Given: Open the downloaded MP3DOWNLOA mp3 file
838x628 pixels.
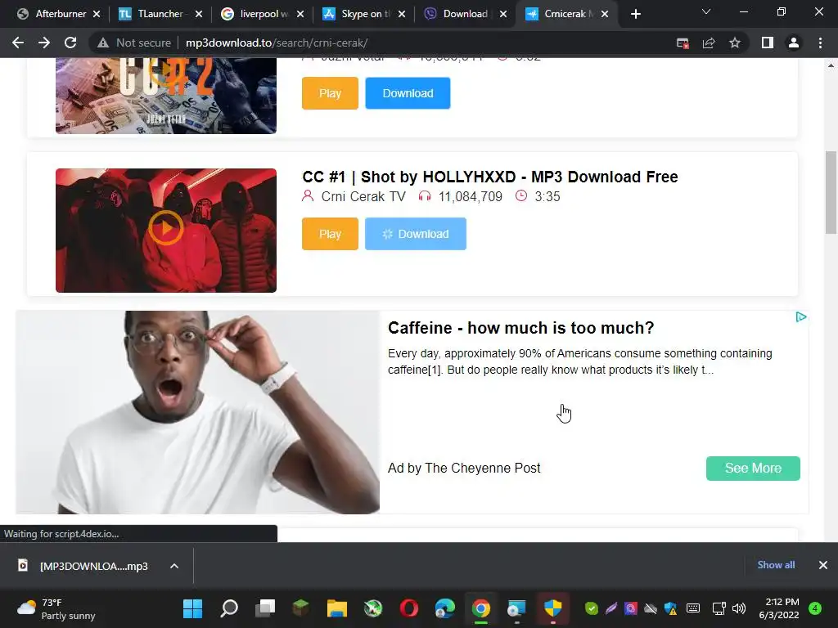Looking at the screenshot, I should coord(83,566).
